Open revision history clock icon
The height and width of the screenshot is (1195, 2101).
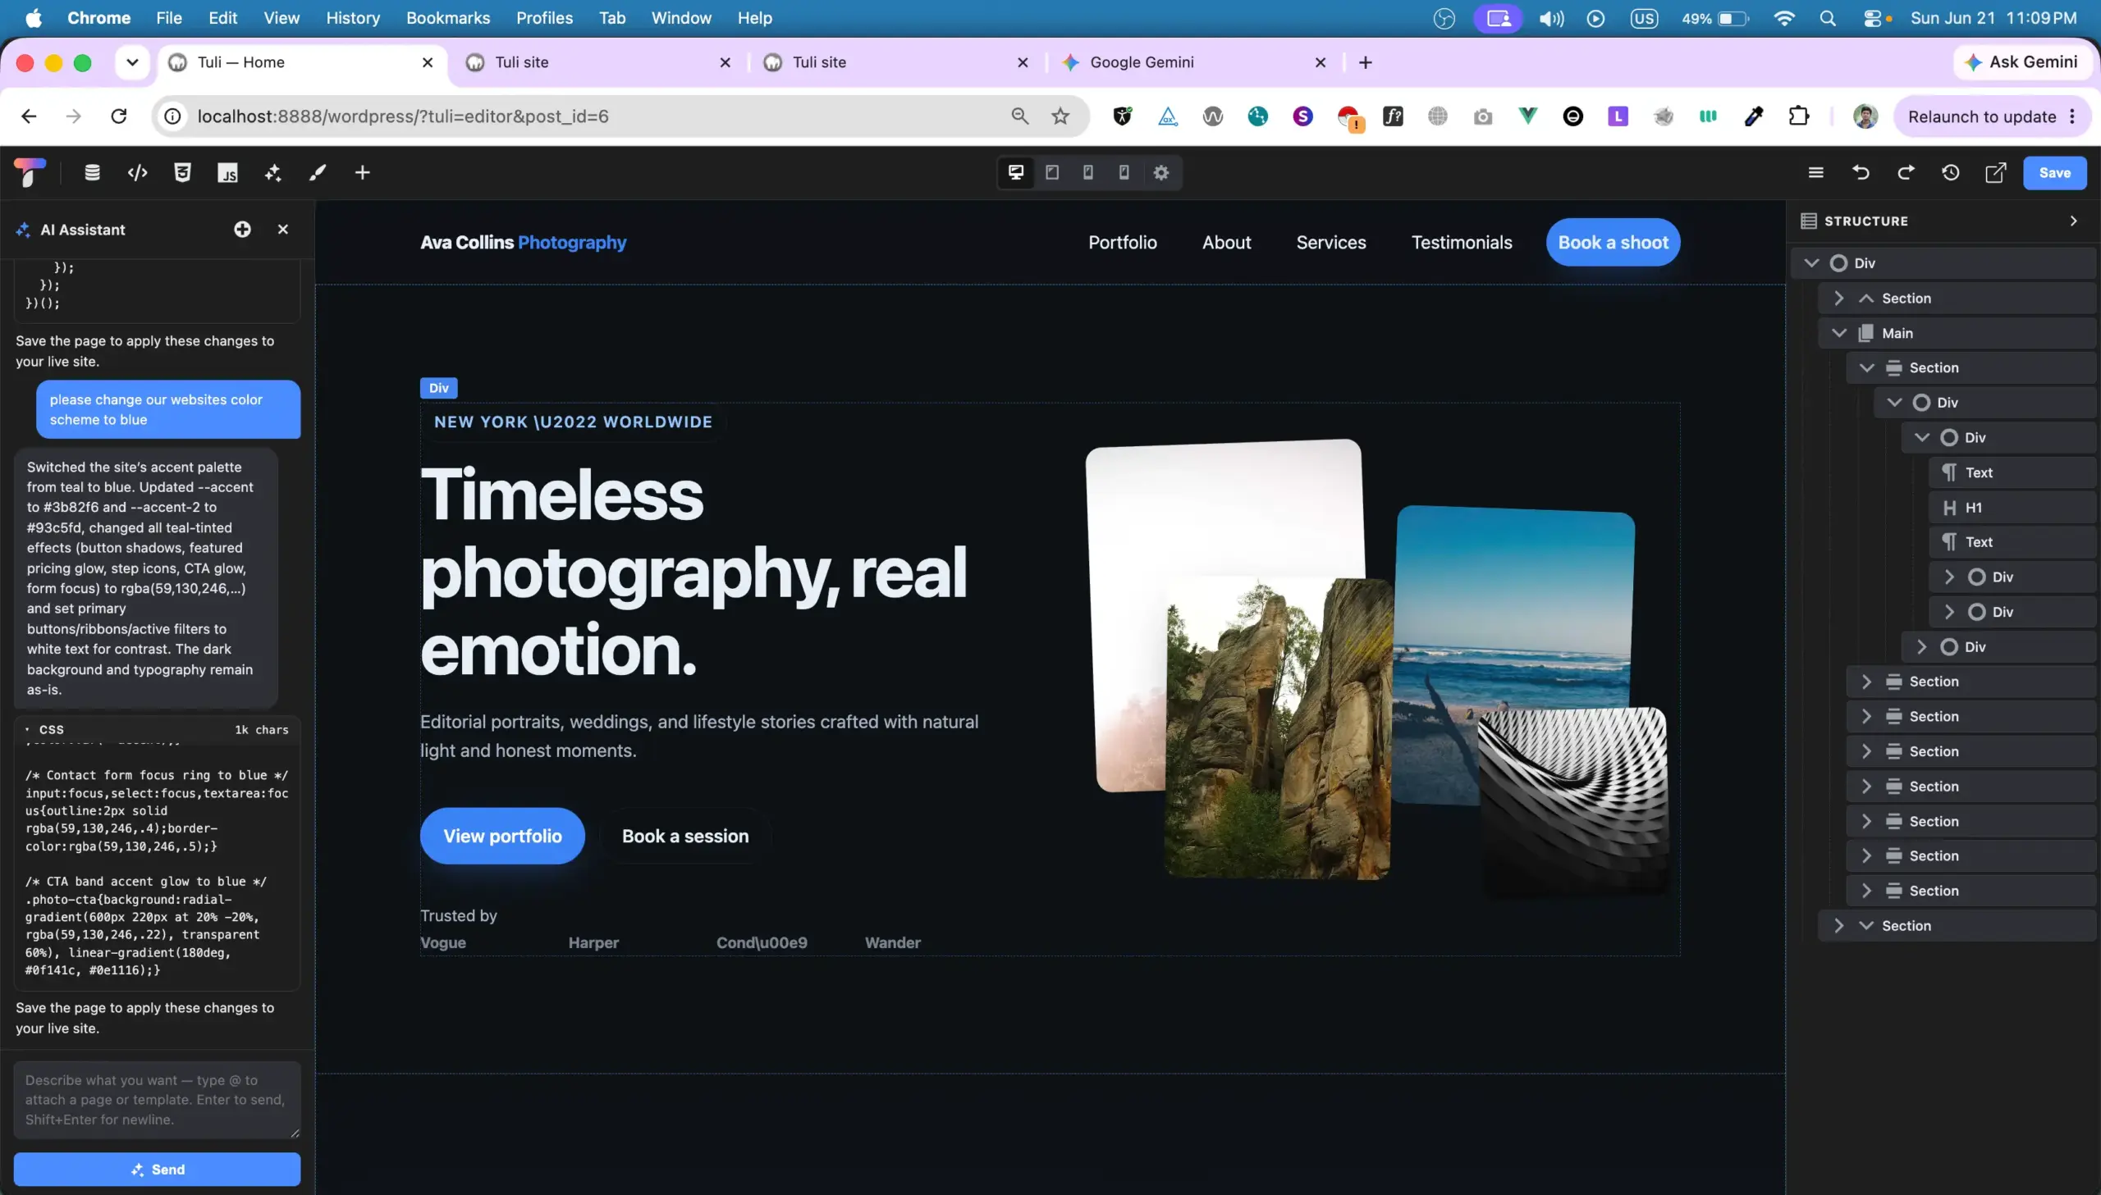click(1951, 172)
